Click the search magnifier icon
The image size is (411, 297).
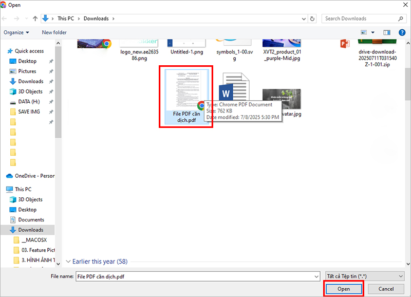click(401, 18)
